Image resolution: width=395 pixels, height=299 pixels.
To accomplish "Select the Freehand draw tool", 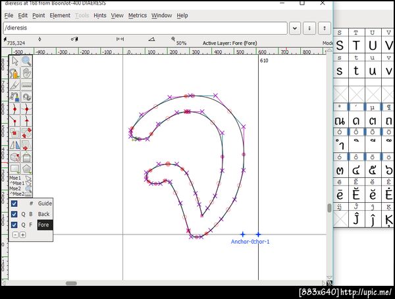I will point(14,73).
